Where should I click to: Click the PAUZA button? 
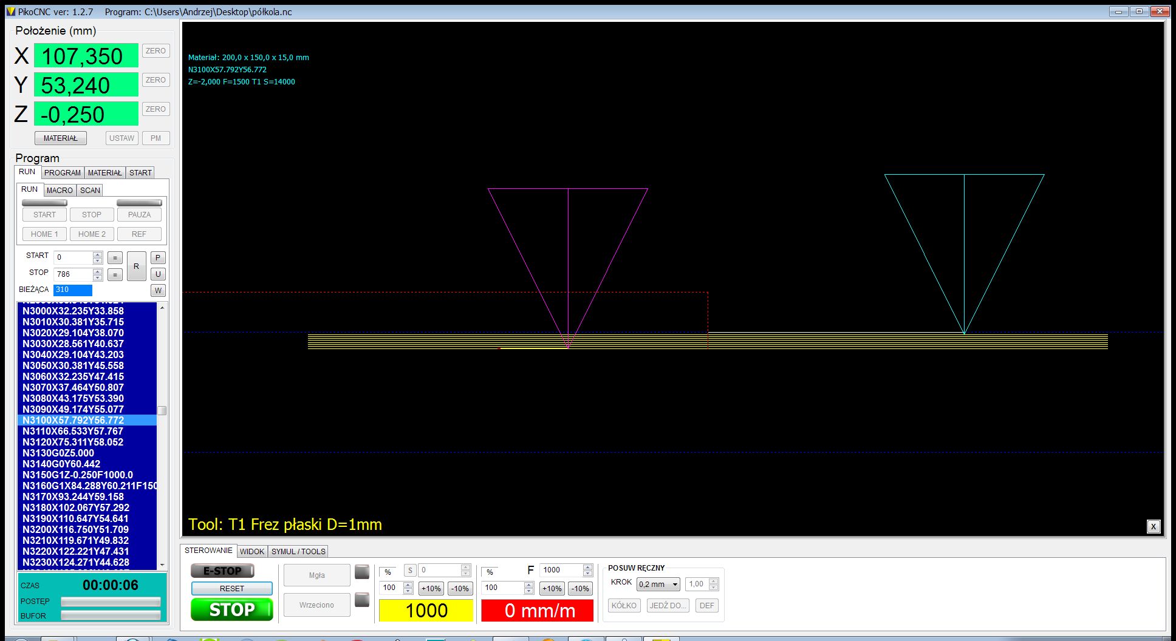(x=139, y=215)
